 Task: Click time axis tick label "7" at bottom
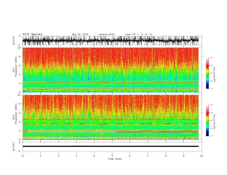coord(148,156)
